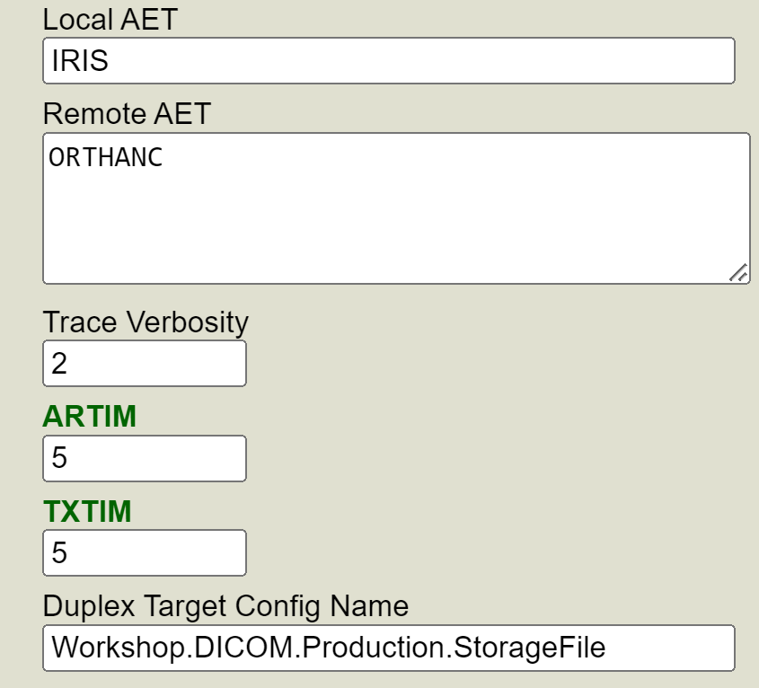Click the Local AET label text
The image size is (759, 688).
click(x=110, y=20)
